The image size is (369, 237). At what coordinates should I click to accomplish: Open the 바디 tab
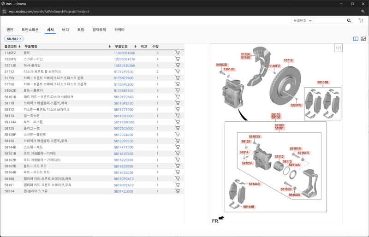pyautogui.click(x=65, y=30)
